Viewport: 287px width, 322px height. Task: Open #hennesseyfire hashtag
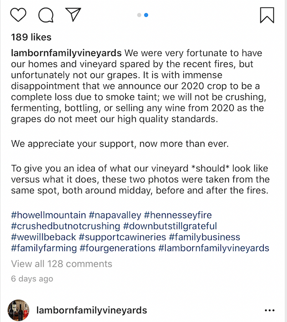(178, 215)
